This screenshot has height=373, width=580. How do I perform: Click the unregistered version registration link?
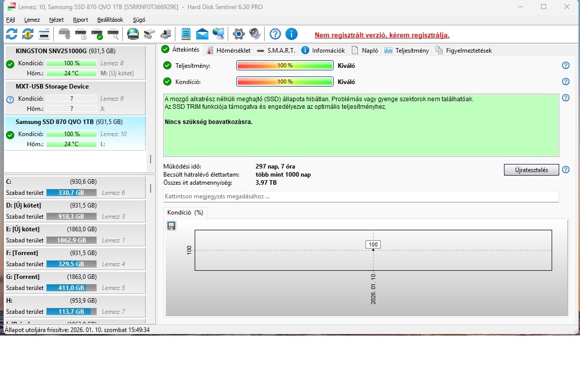pyautogui.click(x=382, y=35)
